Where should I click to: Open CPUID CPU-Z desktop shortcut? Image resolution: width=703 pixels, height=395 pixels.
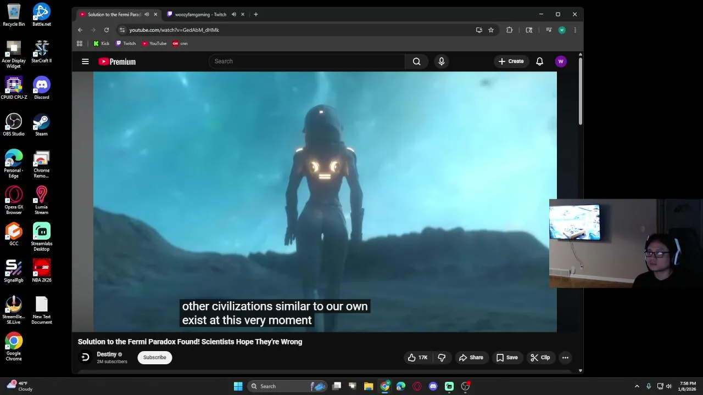pos(14,88)
